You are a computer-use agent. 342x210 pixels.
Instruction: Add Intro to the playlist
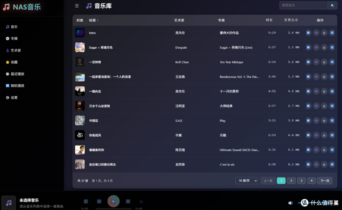tap(316, 33)
